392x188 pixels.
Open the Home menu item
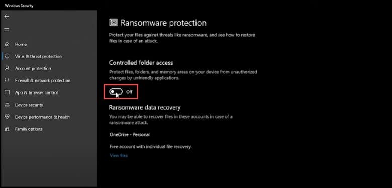[21, 44]
